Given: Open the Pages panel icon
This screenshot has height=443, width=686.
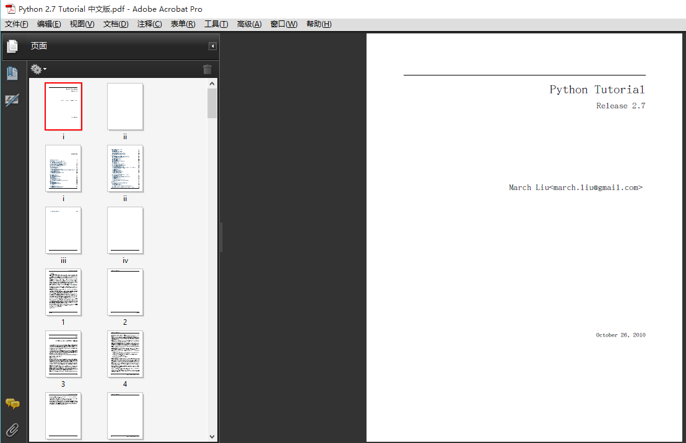Looking at the screenshot, I should [x=12, y=46].
